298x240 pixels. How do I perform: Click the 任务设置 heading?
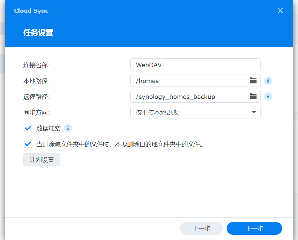38,33
